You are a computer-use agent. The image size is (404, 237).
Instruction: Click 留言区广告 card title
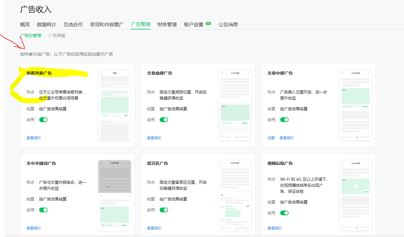[158, 163]
